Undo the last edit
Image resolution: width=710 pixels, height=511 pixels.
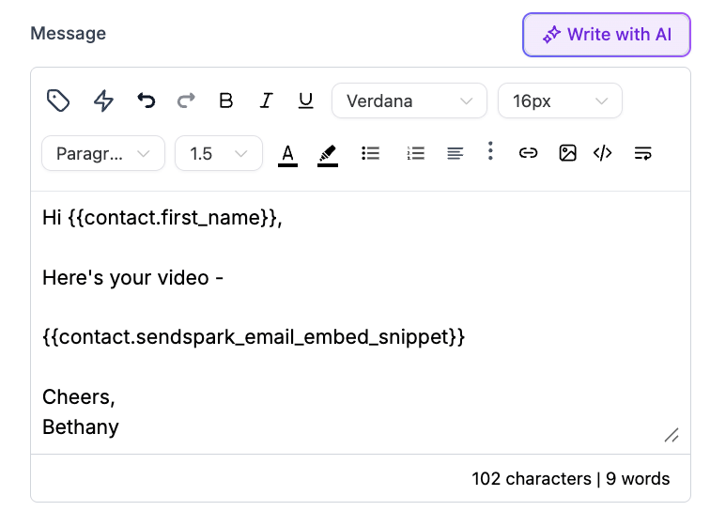tap(147, 101)
